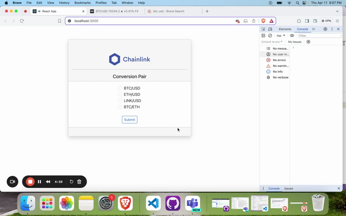Open the tab search chevron dropdown
This screenshot has width=346, height=216.
337,11
